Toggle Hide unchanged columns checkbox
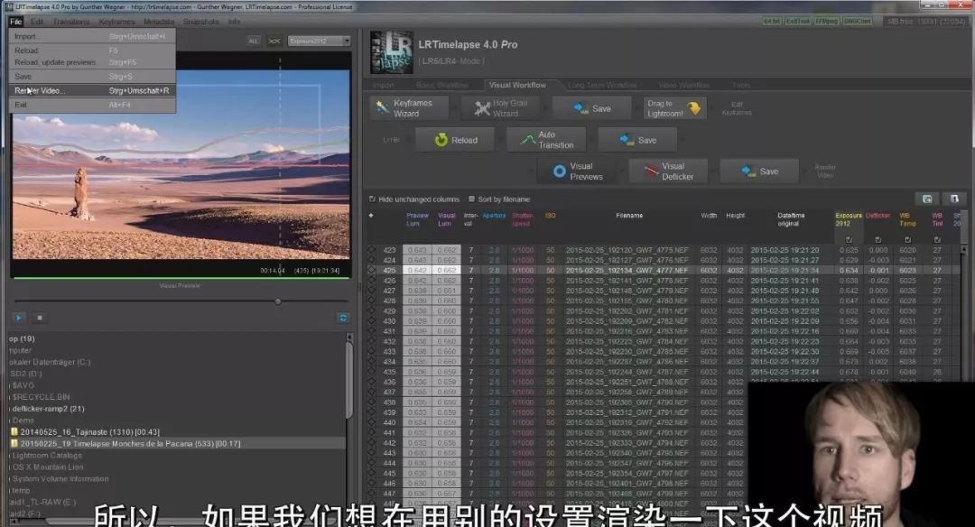975x527 pixels. [373, 199]
